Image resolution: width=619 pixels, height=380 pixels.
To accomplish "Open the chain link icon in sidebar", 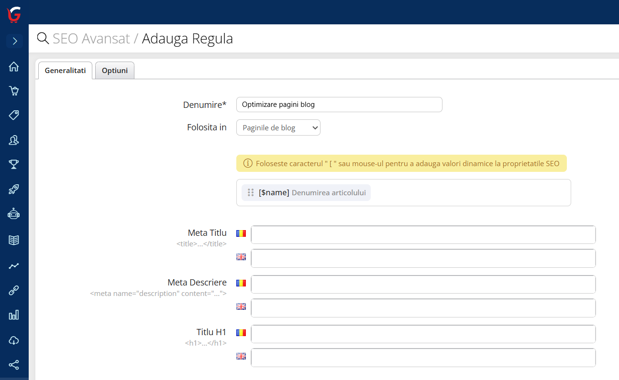I will 14,290.
